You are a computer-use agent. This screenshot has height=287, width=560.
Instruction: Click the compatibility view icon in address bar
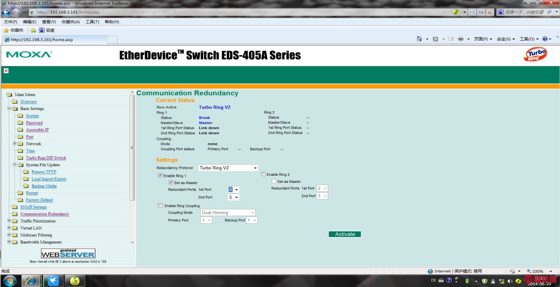coord(472,12)
